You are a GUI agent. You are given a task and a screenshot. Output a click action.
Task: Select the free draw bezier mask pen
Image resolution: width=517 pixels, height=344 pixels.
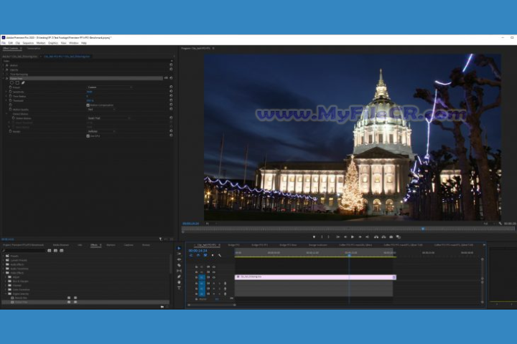coord(23,83)
